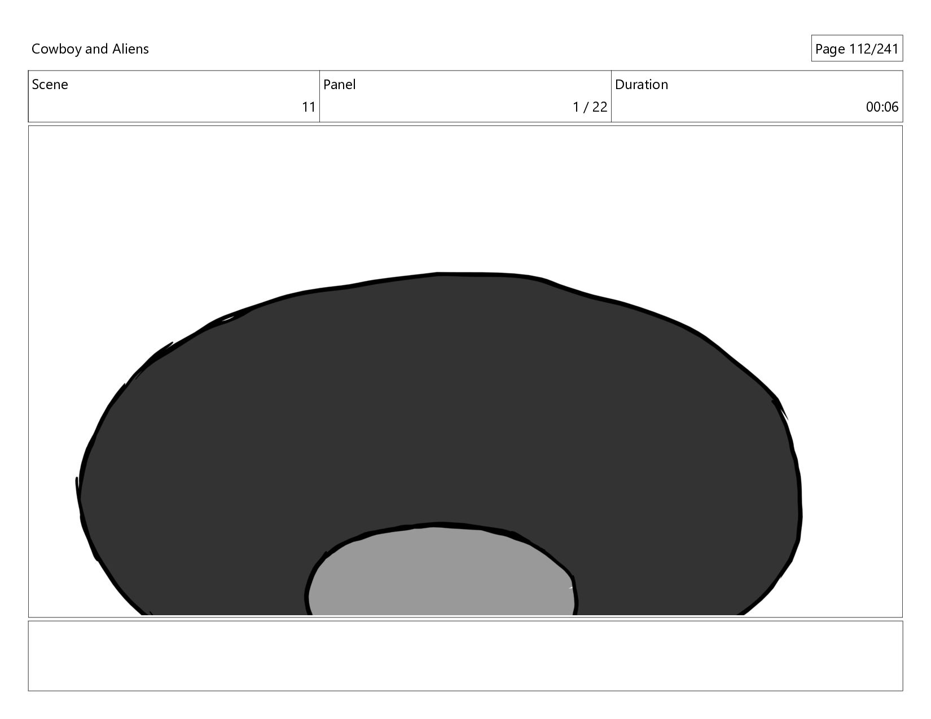Click the panel count '1 / 22'

590,107
